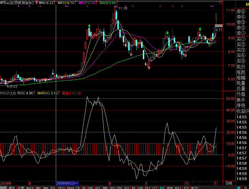This screenshot has height=189, width=249.
Task: Click the green down arrow sell signal near 9.50
Action: click(x=167, y=33)
